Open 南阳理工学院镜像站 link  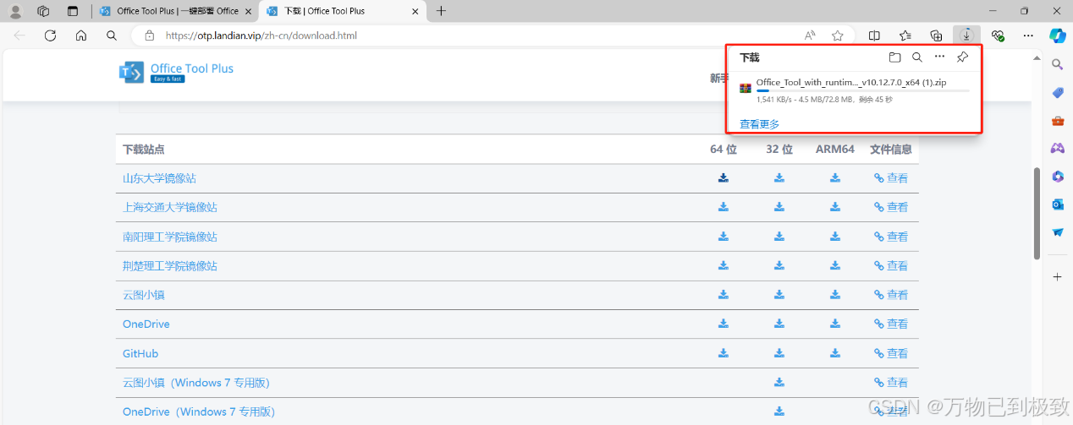point(170,237)
